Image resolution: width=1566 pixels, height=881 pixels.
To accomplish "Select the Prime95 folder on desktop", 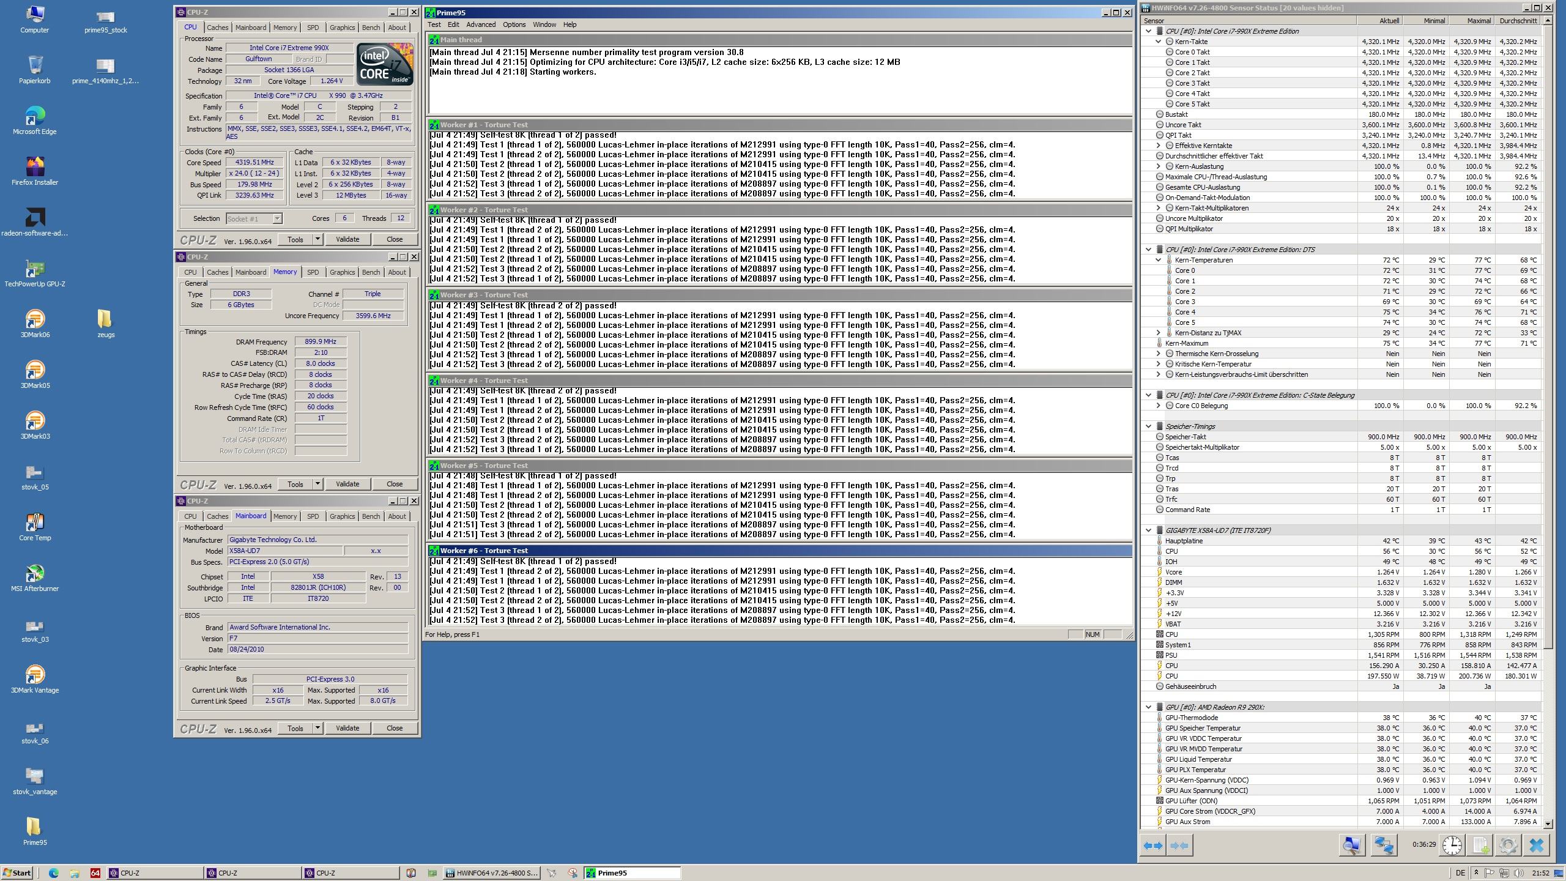I will (x=35, y=831).
